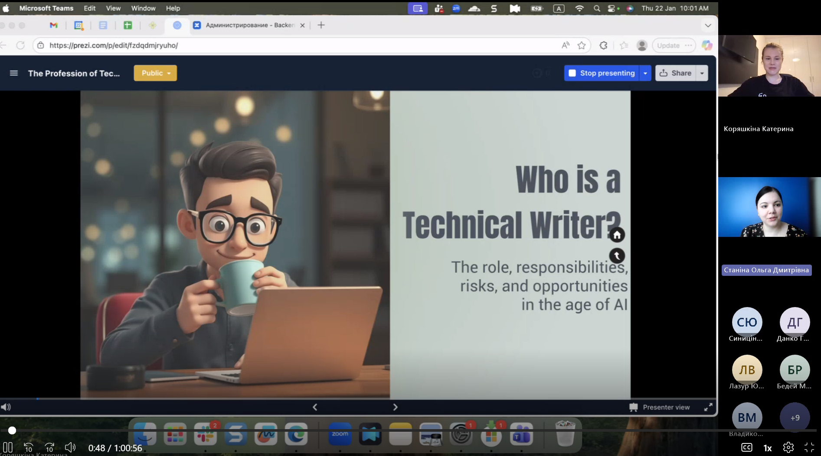Click the back arrow icon below home
The width and height of the screenshot is (821, 456).
pyautogui.click(x=617, y=256)
